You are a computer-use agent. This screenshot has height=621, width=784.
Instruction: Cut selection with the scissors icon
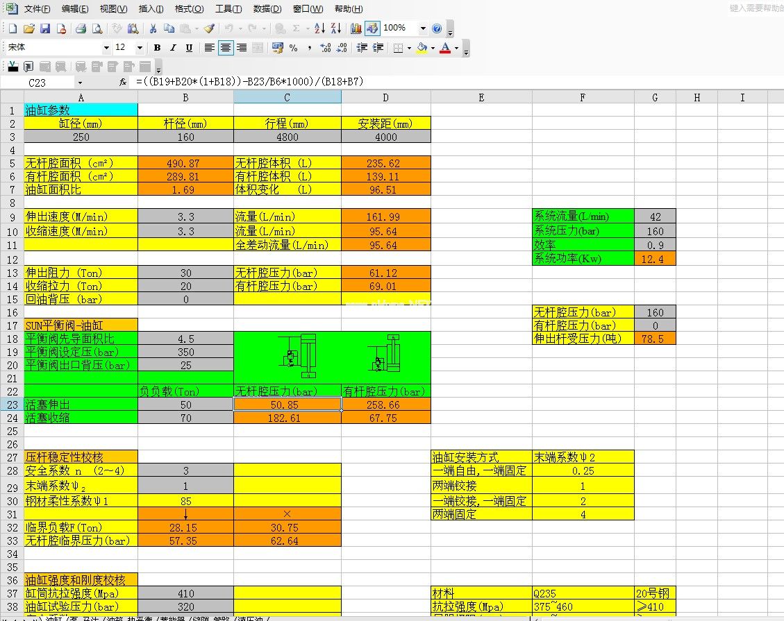[x=153, y=28]
